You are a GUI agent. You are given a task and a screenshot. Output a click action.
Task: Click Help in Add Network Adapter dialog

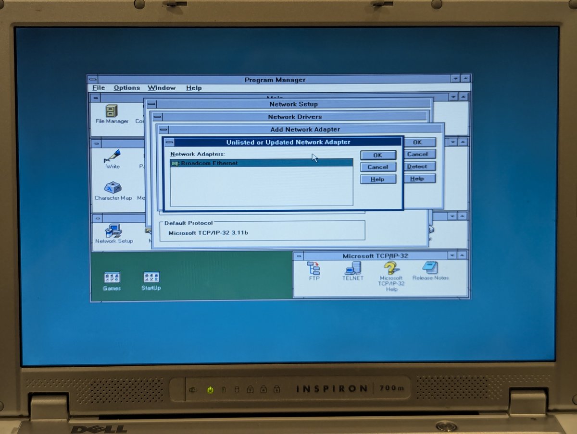(x=419, y=179)
